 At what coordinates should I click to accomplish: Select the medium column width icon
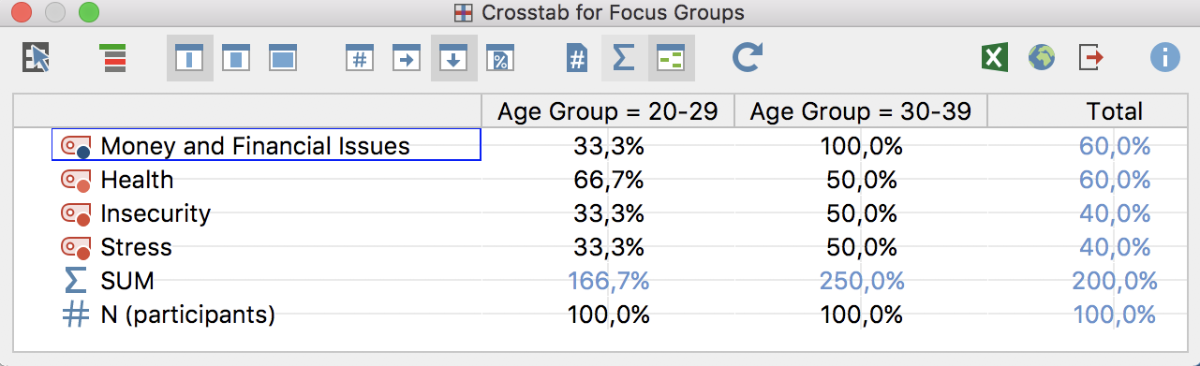tap(236, 58)
